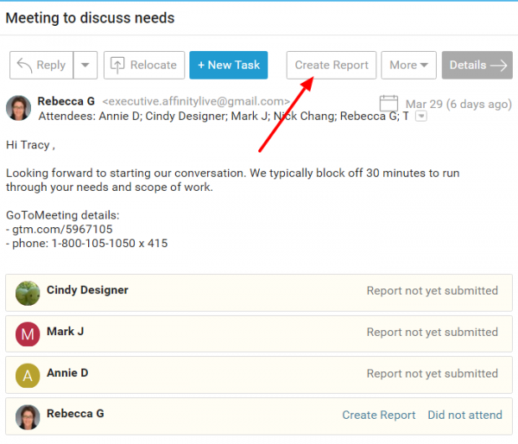Click Mark J's red M avatar
The width and height of the screenshot is (518, 444).
click(x=28, y=333)
